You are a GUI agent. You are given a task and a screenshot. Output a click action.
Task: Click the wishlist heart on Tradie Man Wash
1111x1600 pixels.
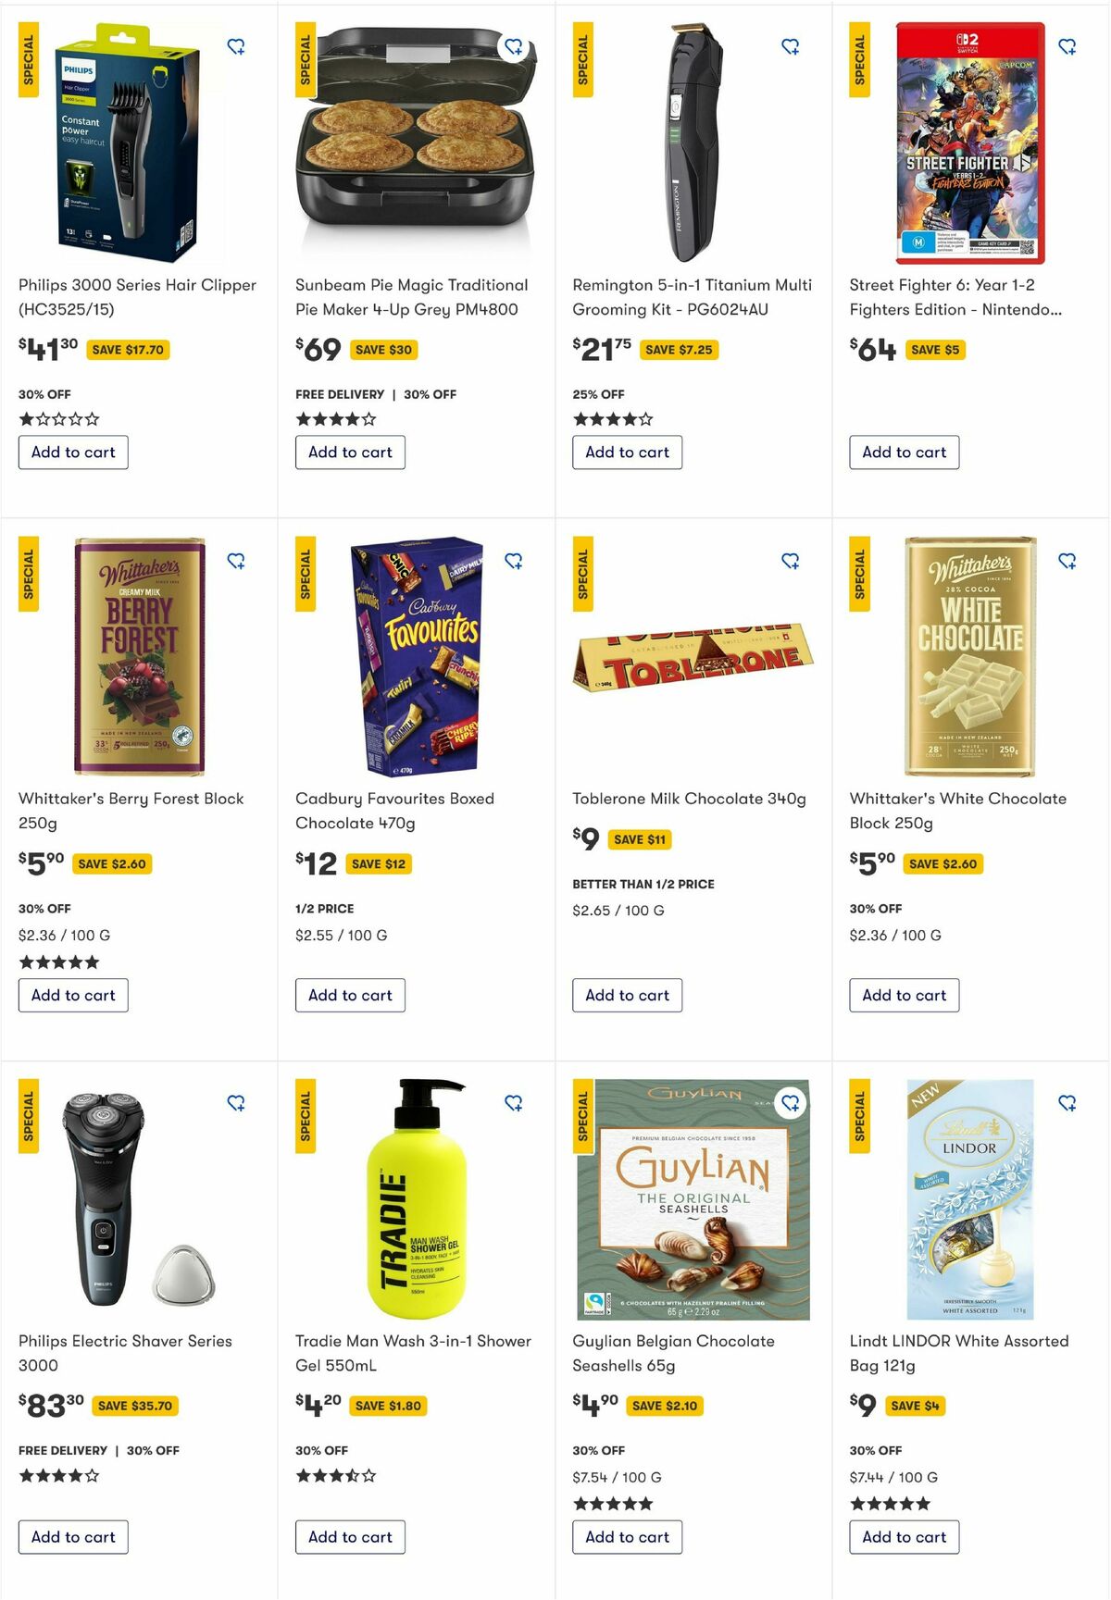click(x=515, y=1103)
